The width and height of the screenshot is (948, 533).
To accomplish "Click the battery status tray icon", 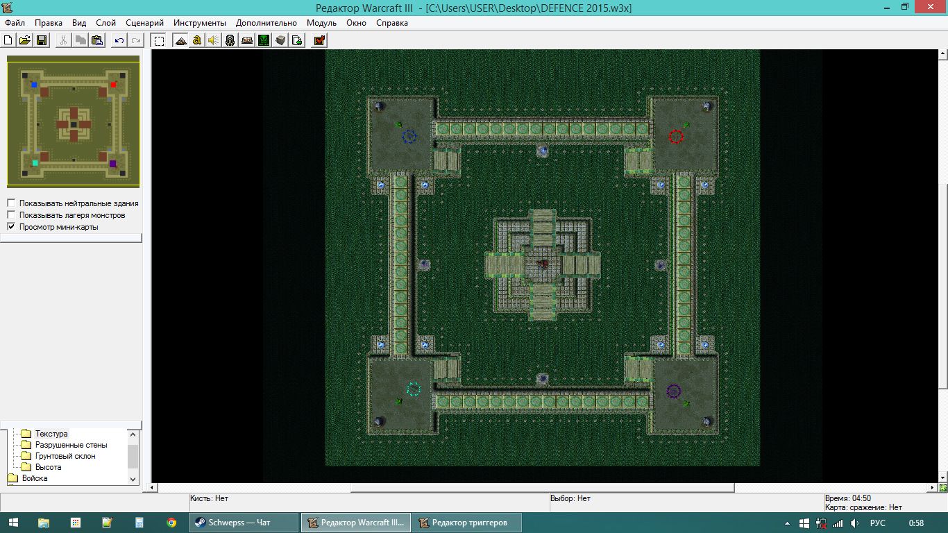I will click(820, 523).
